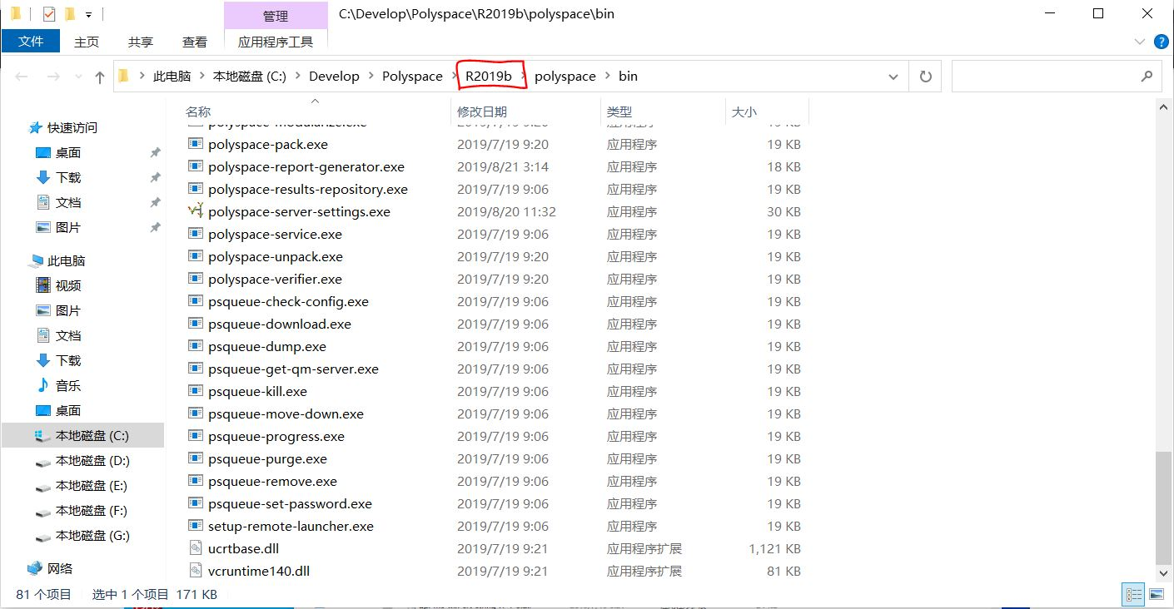Open the 应用程序工具 ribbon tab
Image resolution: width=1174 pixels, height=609 pixels.
pyautogui.click(x=276, y=42)
